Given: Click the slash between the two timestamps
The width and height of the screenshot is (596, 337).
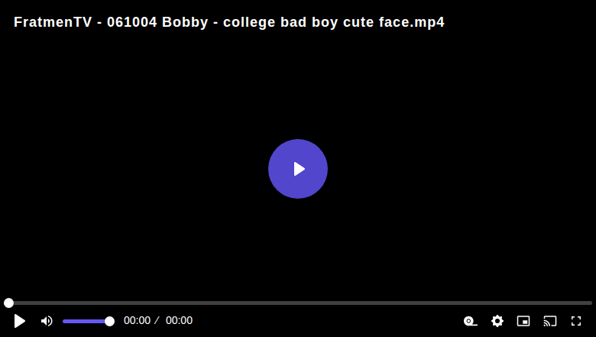Looking at the screenshot, I should [x=157, y=321].
